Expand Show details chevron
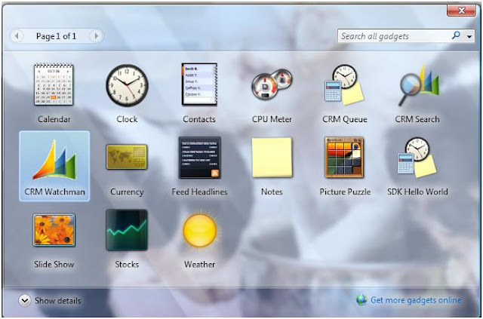 click(x=24, y=300)
